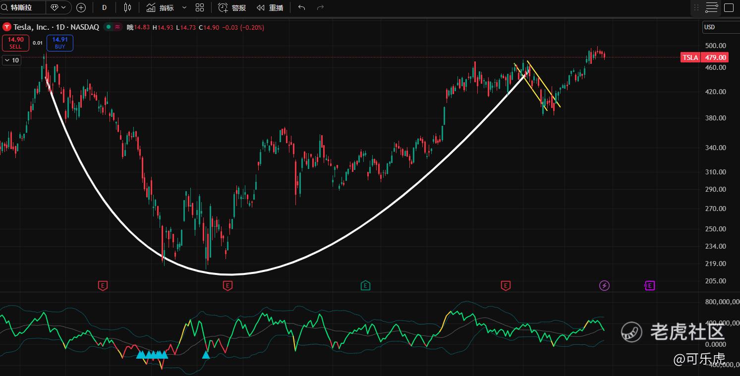Click the Tesla, Inc. · 1D · NASDAQ title

click(57, 27)
